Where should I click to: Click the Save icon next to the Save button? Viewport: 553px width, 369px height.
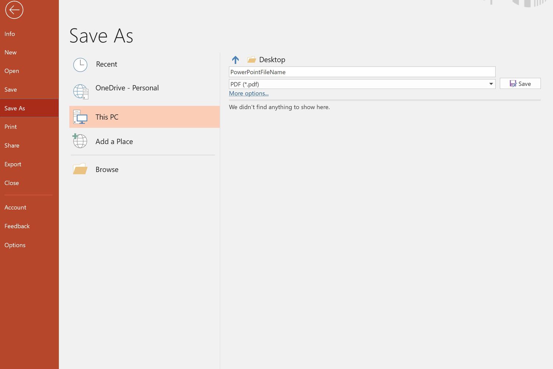click(513, 83)
